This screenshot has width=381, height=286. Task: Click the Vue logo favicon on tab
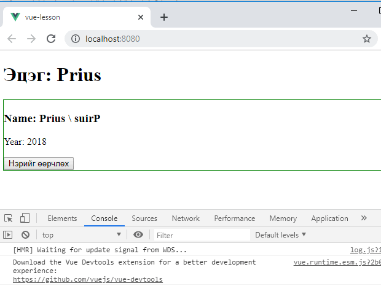(x=15, y=17)
